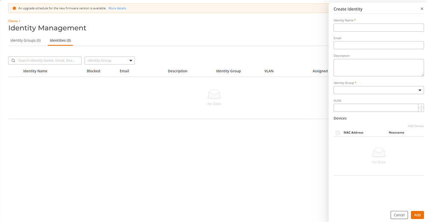Switch to the Identity Groups tab
427x222 pixels.
[25, 41]
